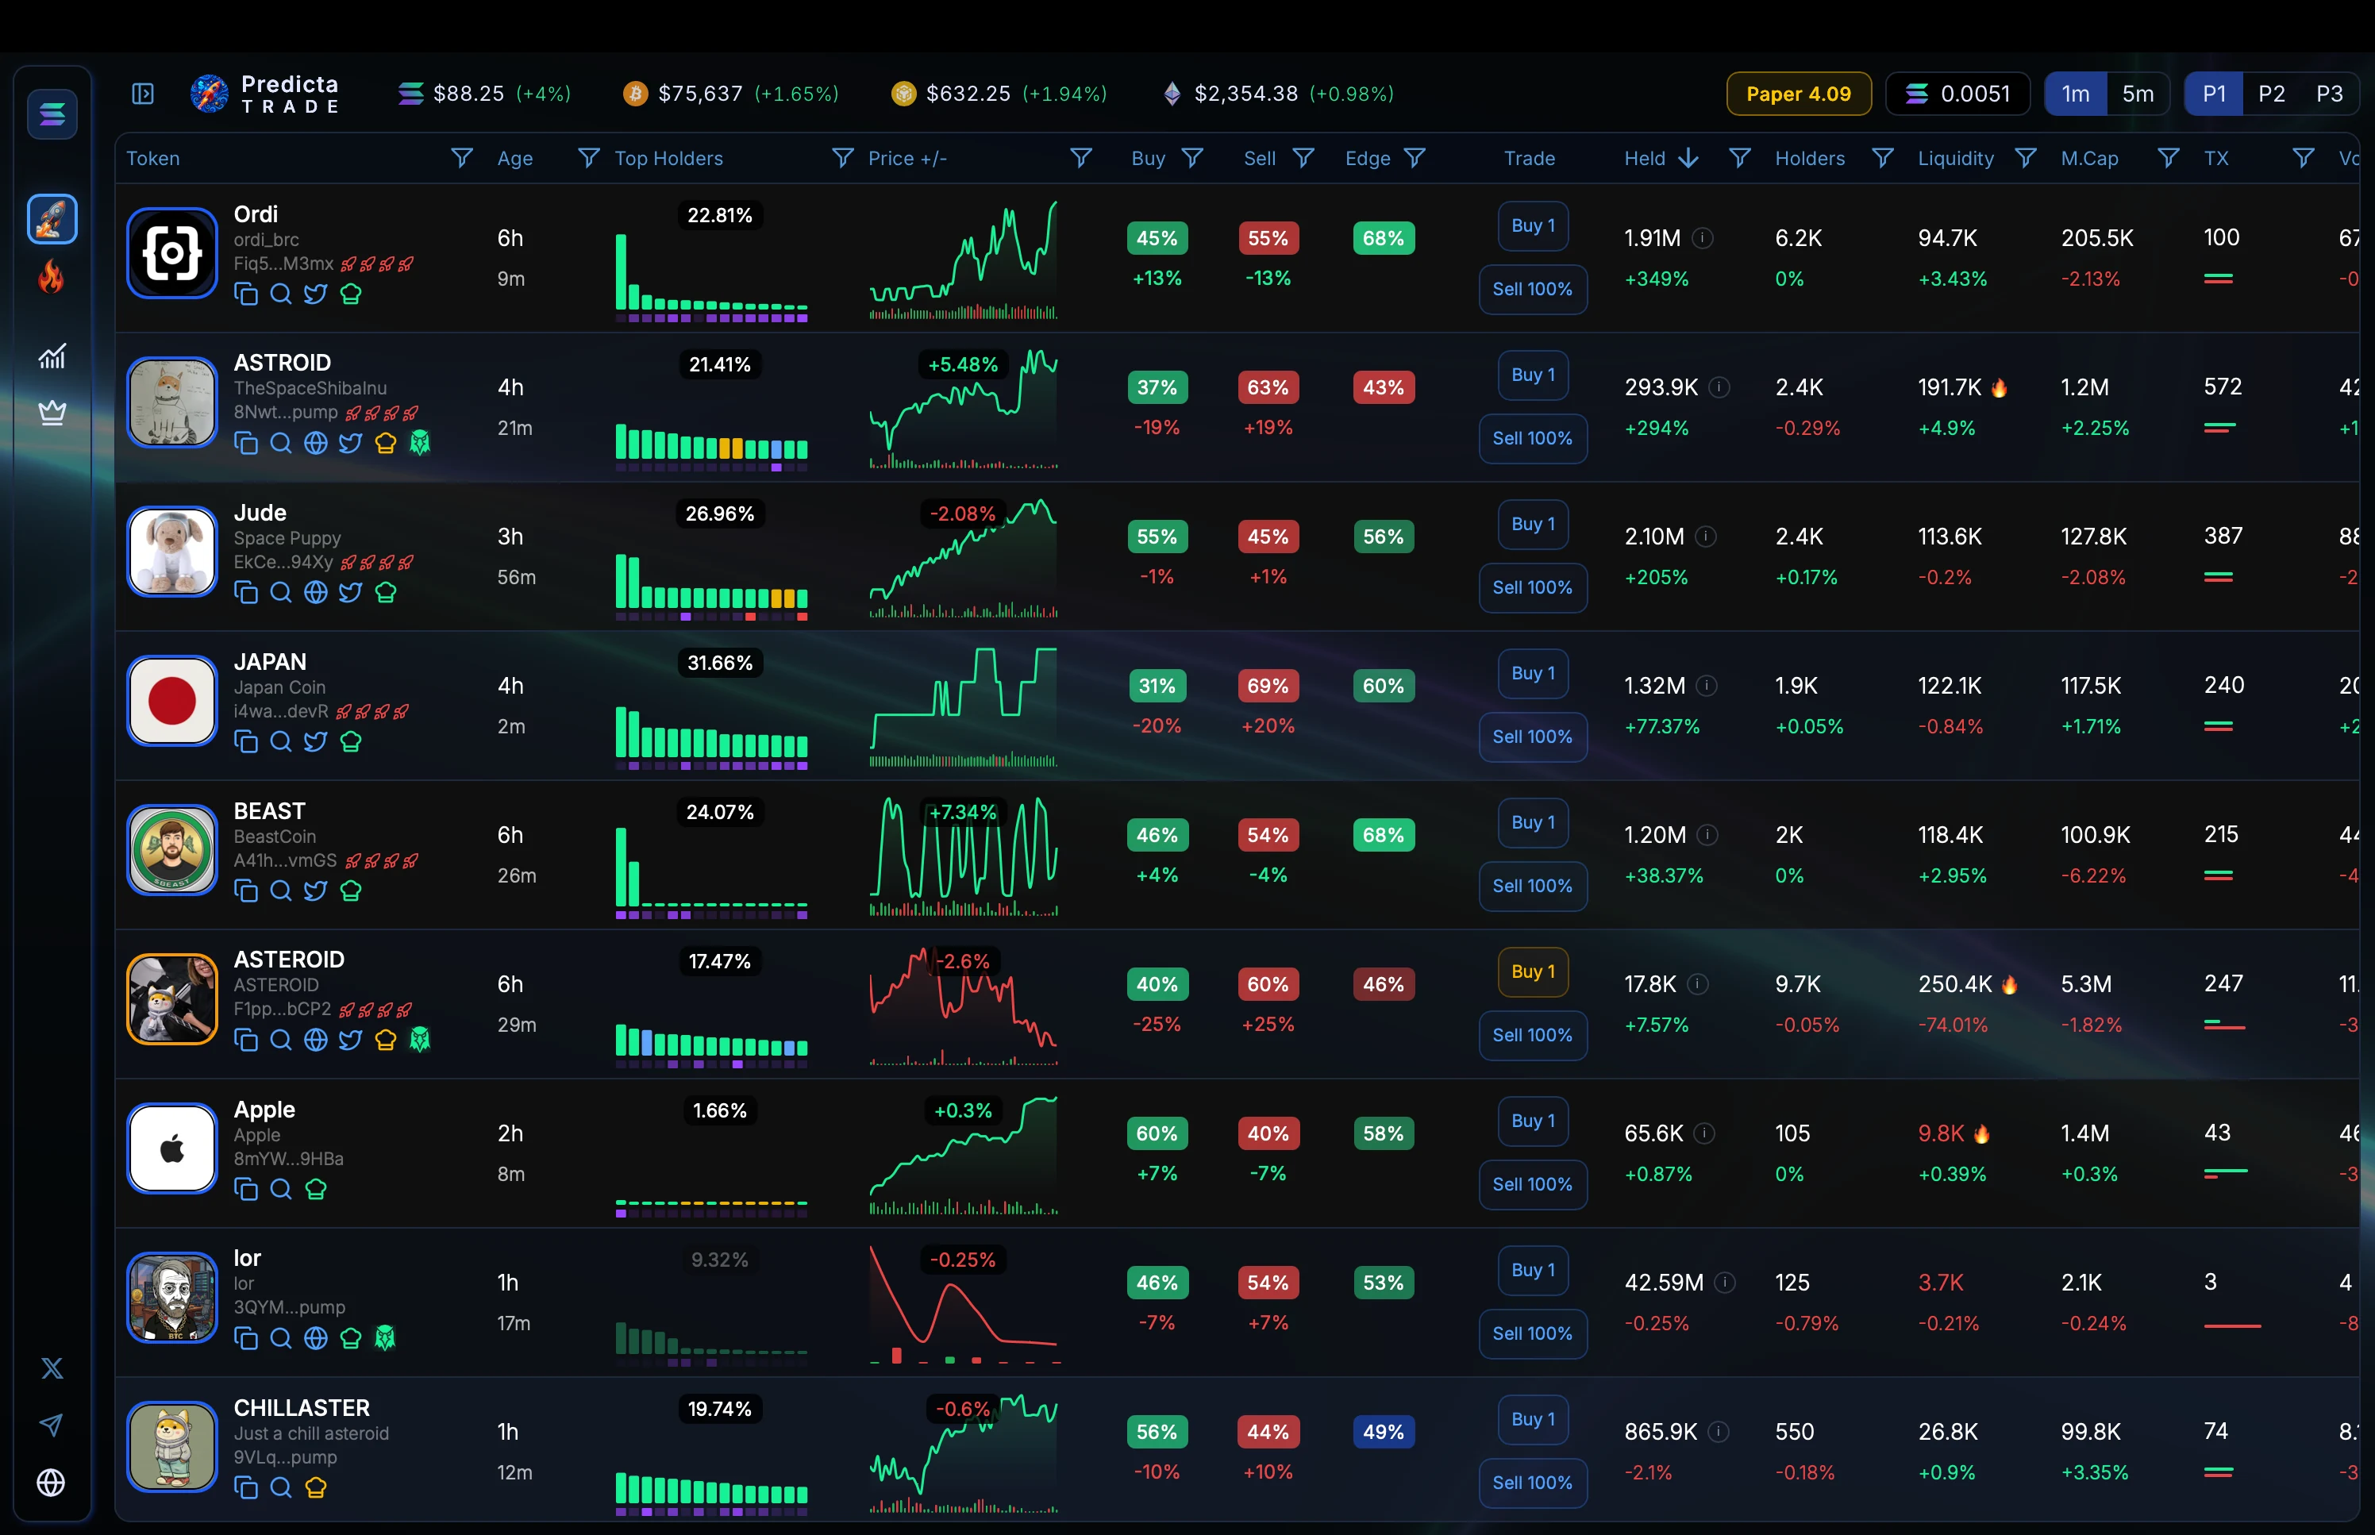Select the P2 preset

point(2271,94)
